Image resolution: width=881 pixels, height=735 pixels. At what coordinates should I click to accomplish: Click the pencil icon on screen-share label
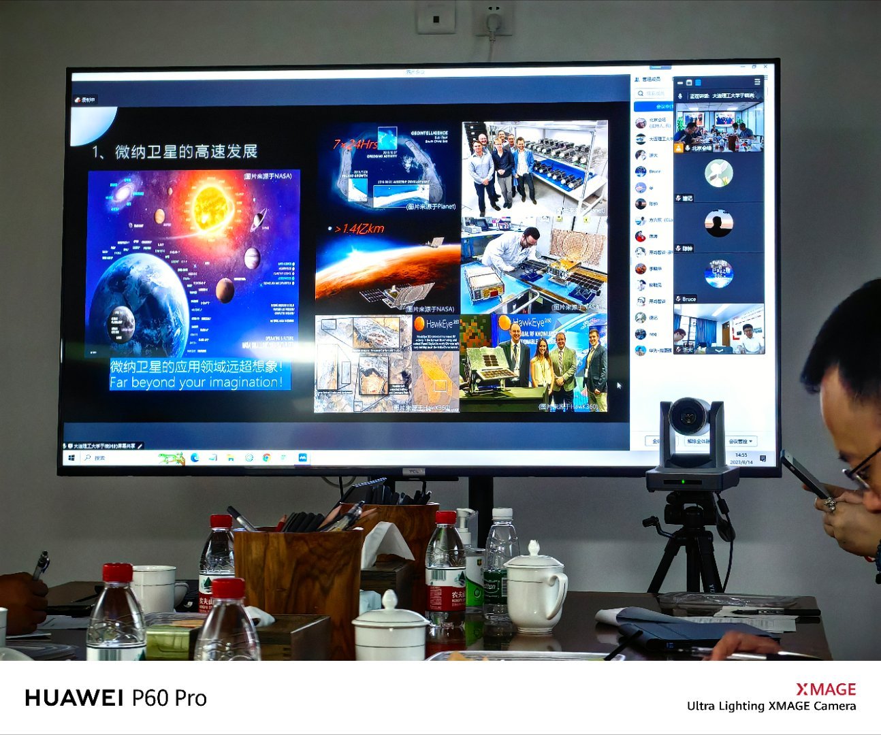[140, 446]
